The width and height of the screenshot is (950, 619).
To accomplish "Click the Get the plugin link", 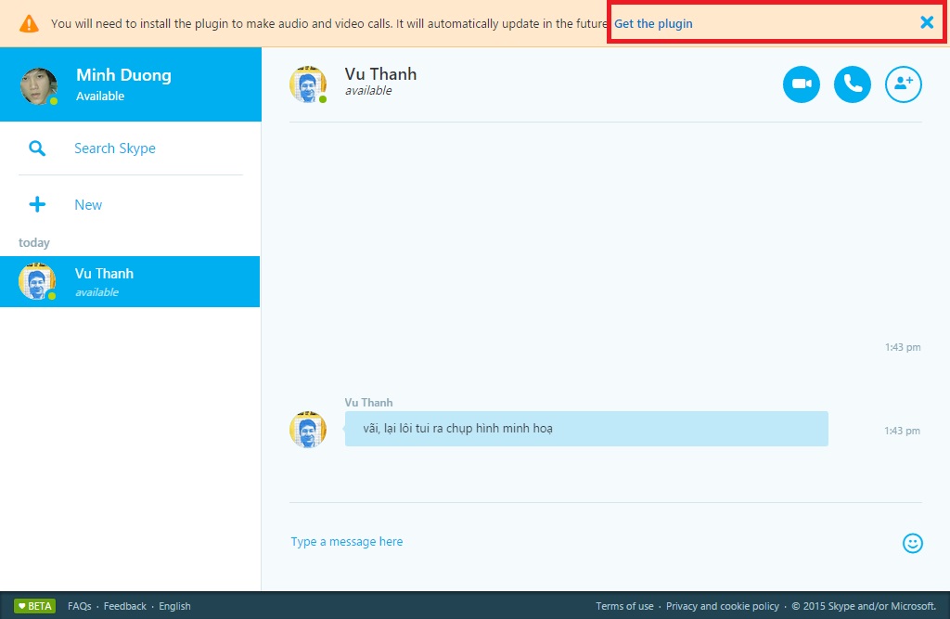I will (653, 23).
